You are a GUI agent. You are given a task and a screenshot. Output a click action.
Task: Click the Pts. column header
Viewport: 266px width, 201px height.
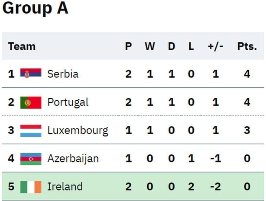coord(247,46)
